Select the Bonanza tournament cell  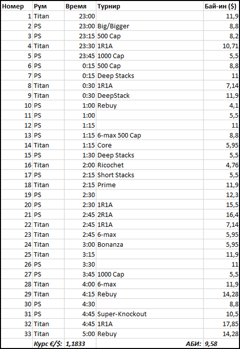click(150, 244)
